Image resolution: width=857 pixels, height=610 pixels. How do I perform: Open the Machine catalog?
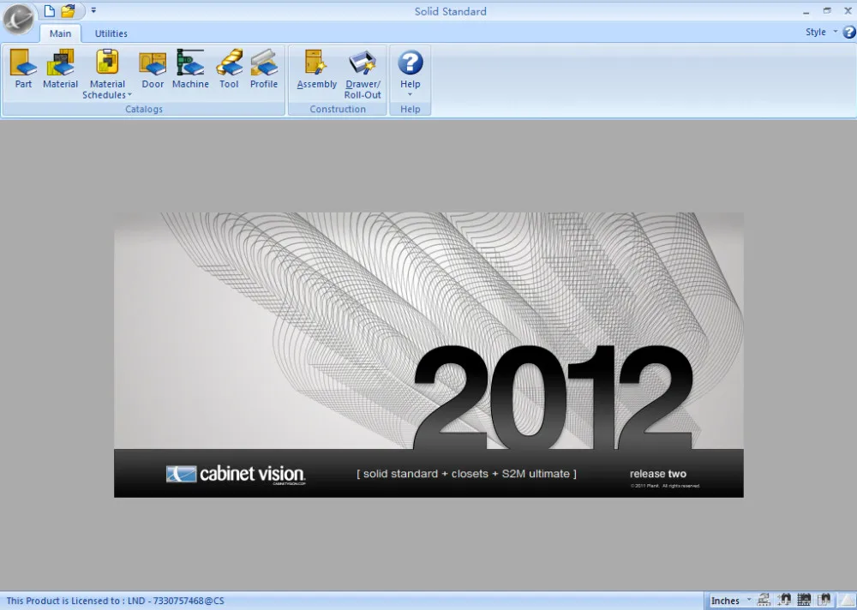[x=190, y=69]
